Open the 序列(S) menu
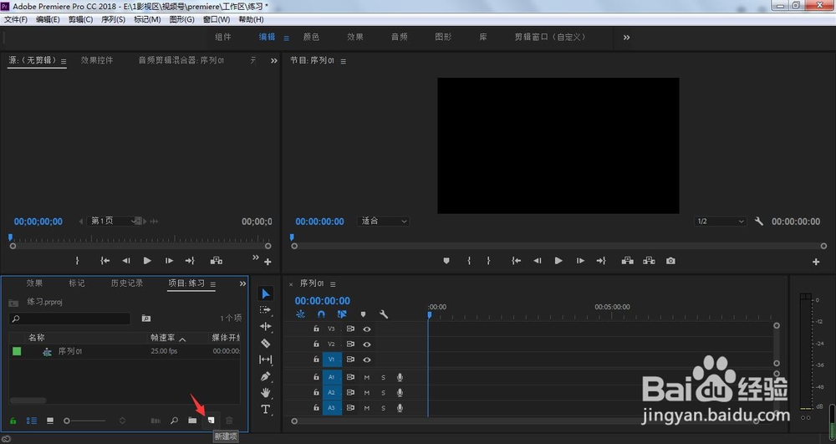This screenshot has width=836, height=444. [x=113, y=19]
